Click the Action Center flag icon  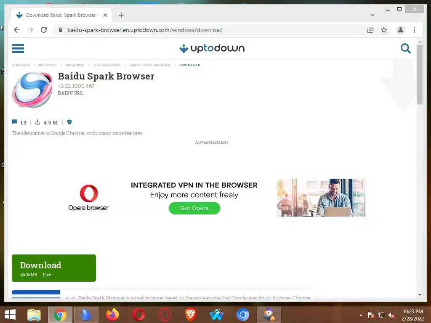click(x=371, y=315)
